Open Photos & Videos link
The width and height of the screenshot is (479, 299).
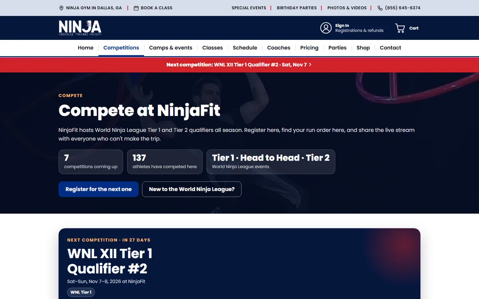(347, 8)
